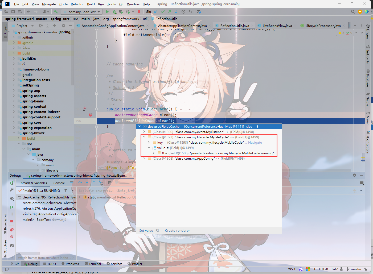Click the Save All icon
This screenshot has width=373, height=274.
[x=13, y=12]
